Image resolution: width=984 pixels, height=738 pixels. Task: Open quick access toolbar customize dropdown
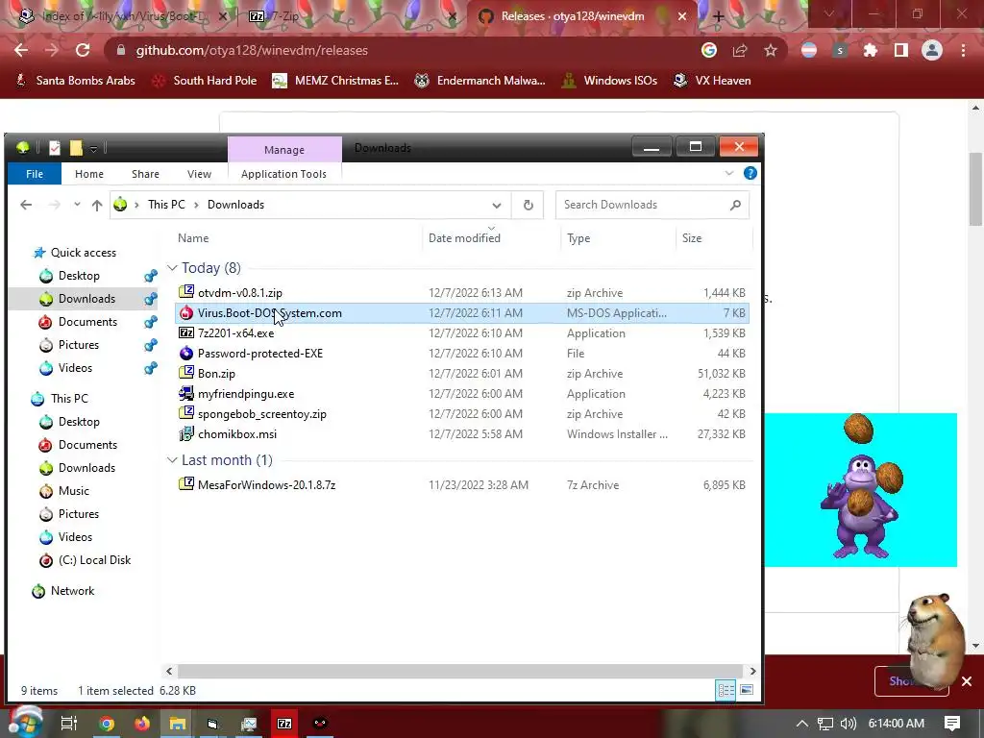[93, 148]
